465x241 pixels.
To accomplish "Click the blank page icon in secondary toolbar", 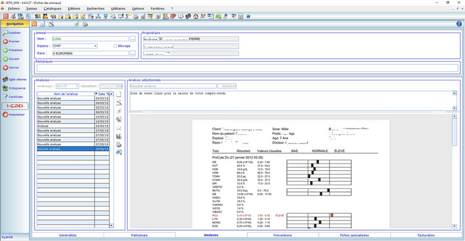I will point(43,24).
